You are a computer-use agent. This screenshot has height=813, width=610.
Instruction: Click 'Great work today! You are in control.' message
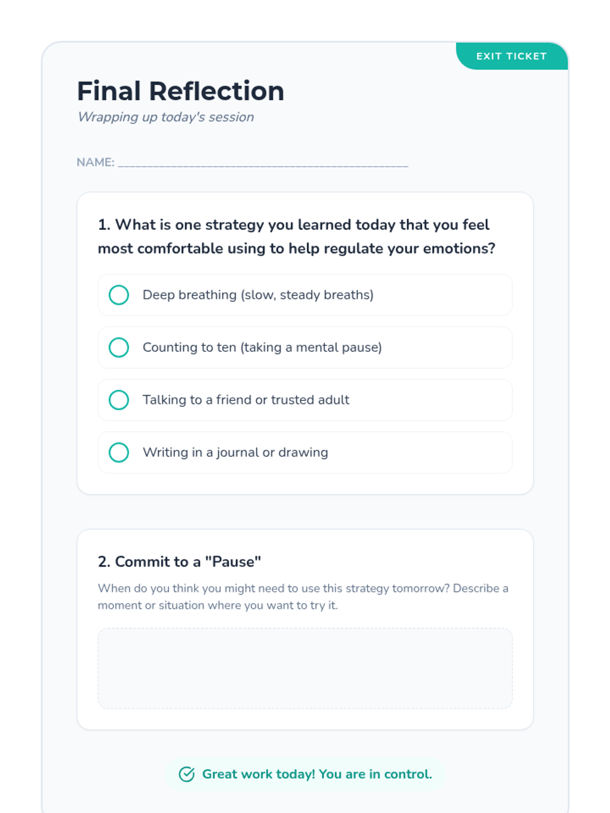coord(317,774)
